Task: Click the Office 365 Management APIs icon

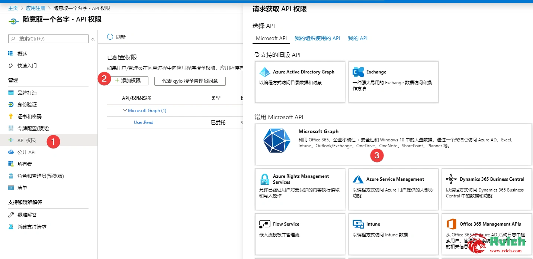Action: point(451,224)
